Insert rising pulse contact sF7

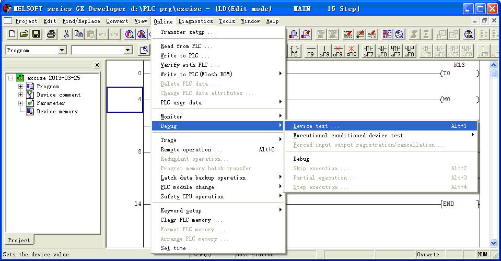coord(368,51)
